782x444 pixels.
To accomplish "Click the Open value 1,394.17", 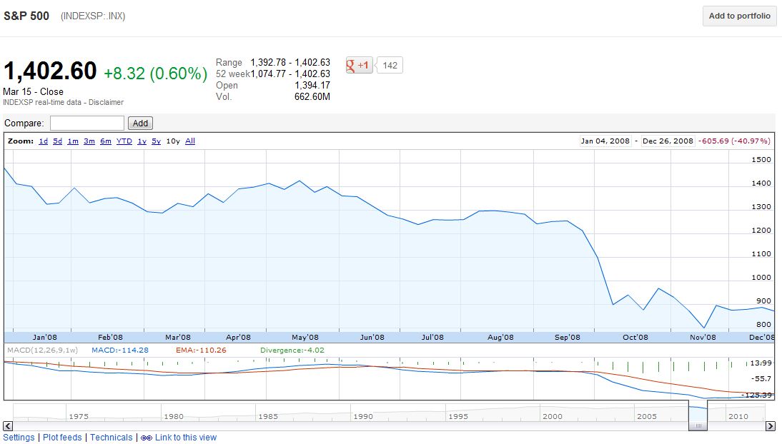I will pyautogui.click(x=312, y=85).
